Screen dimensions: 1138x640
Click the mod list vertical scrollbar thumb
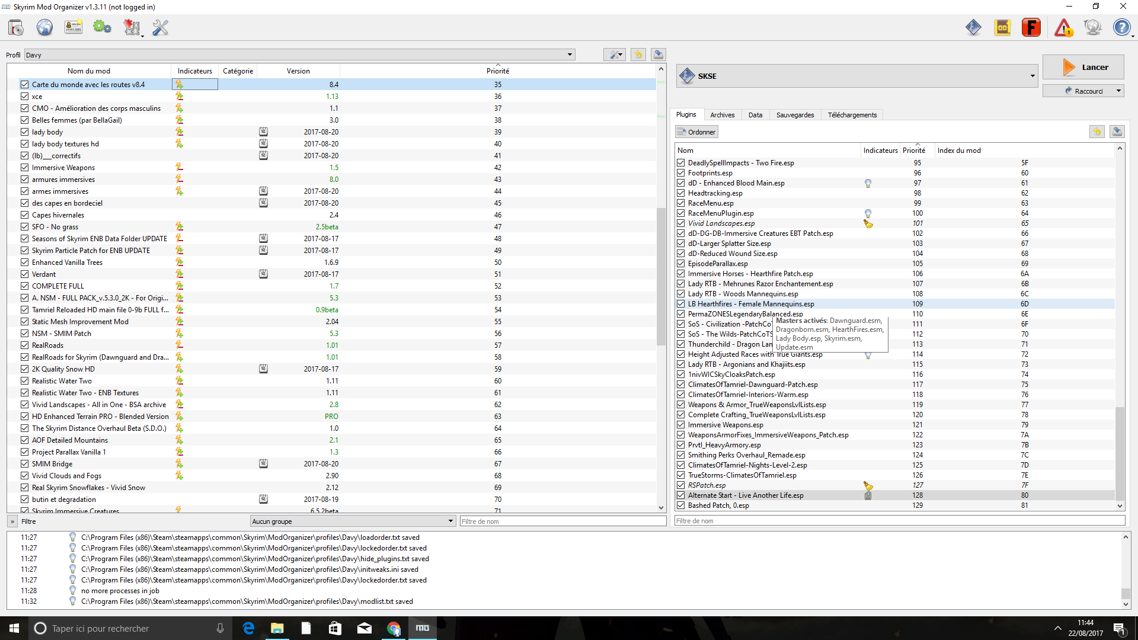pos(661,276)
